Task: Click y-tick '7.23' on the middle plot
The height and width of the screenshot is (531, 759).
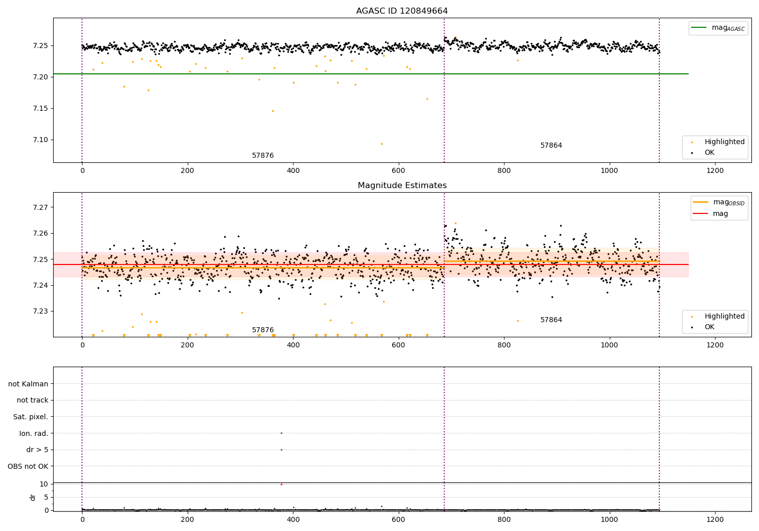Action: tap(40, 311)
